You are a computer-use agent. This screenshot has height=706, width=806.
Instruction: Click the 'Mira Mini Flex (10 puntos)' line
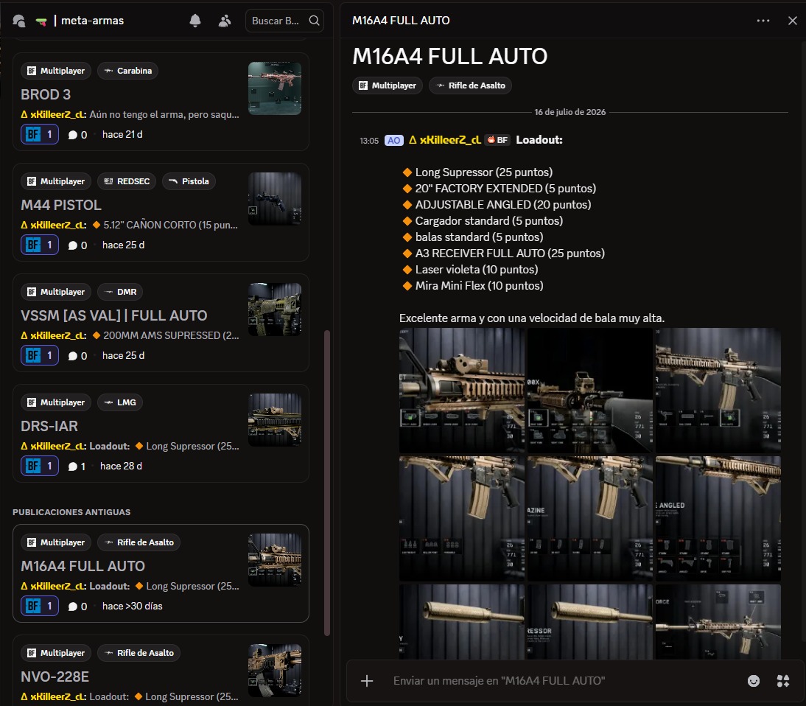click(479, 286)
